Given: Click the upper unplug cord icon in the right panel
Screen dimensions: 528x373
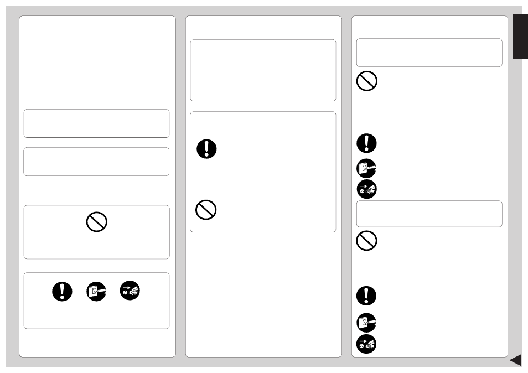Looking at the screenshot, I should (367, 189).
